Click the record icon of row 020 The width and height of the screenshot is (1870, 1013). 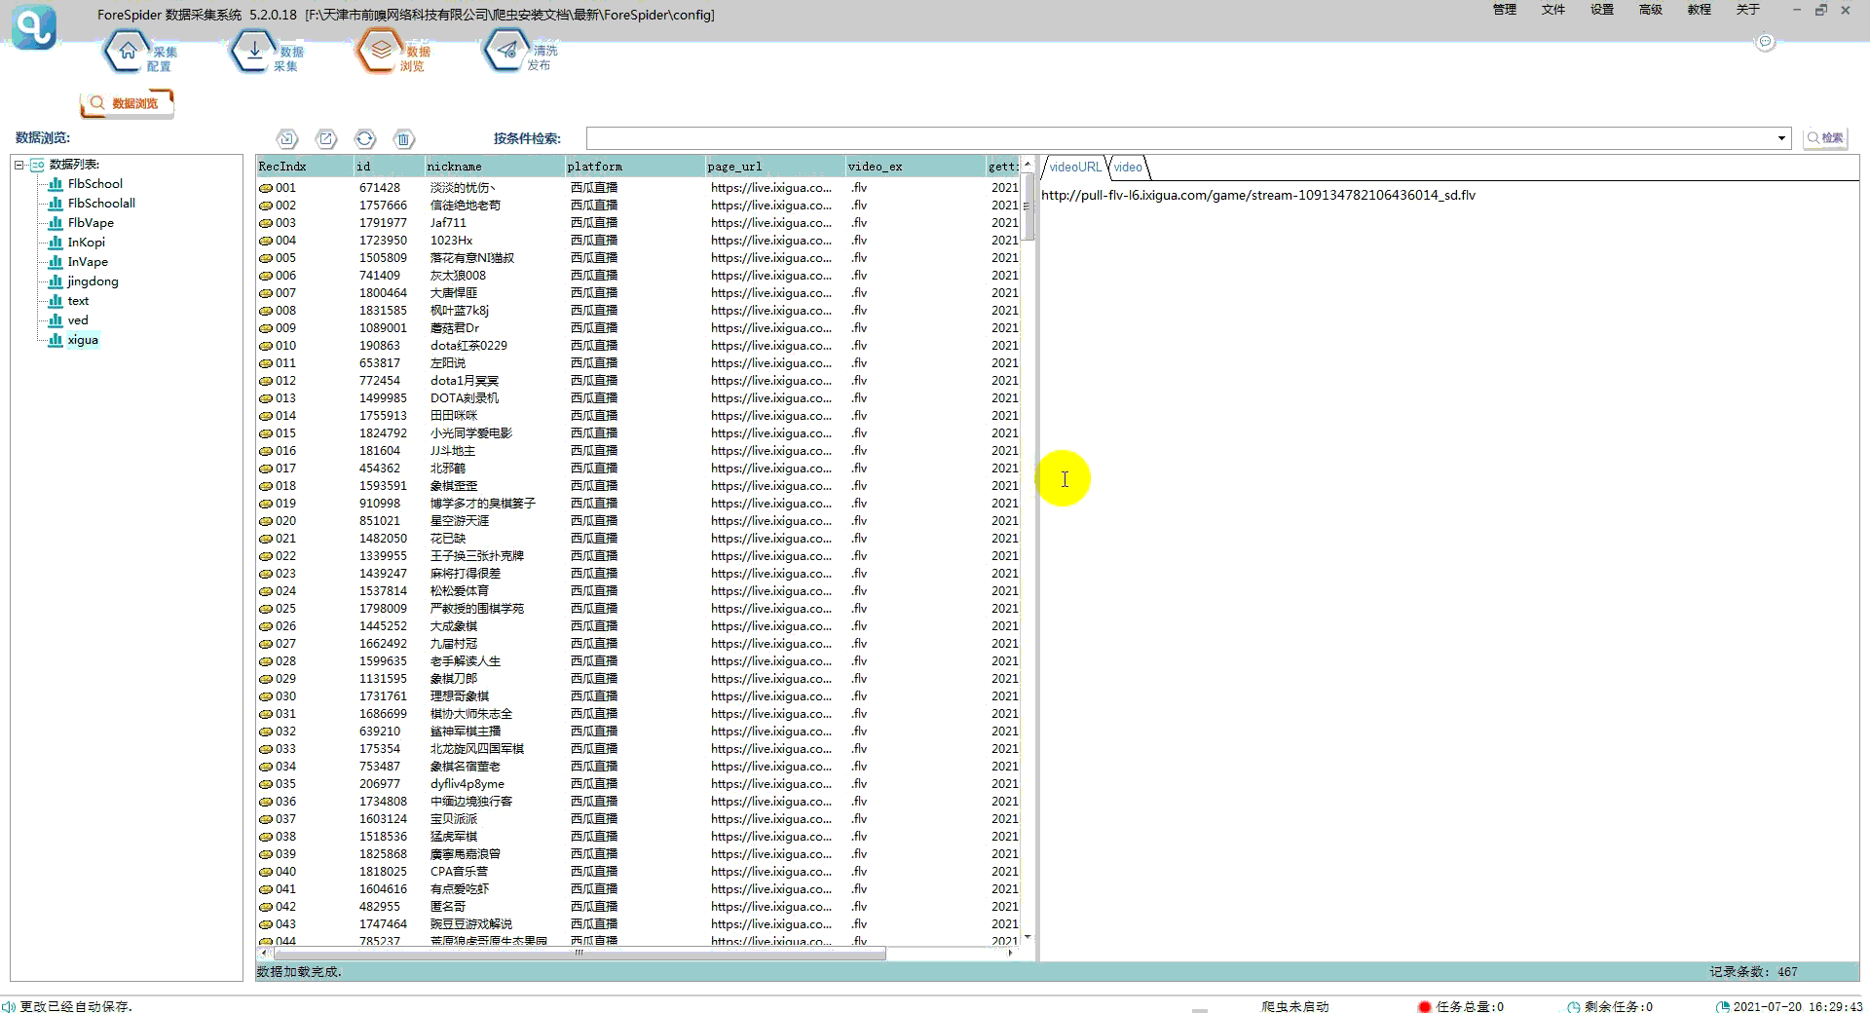pos(266,521)
